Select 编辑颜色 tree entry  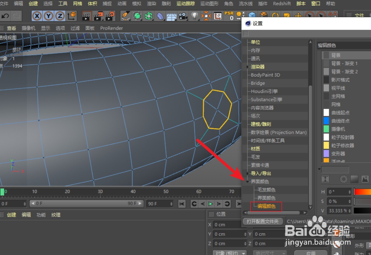[266, 206]
